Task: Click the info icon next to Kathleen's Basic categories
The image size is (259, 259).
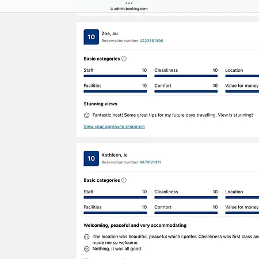Action: [124, 180]
